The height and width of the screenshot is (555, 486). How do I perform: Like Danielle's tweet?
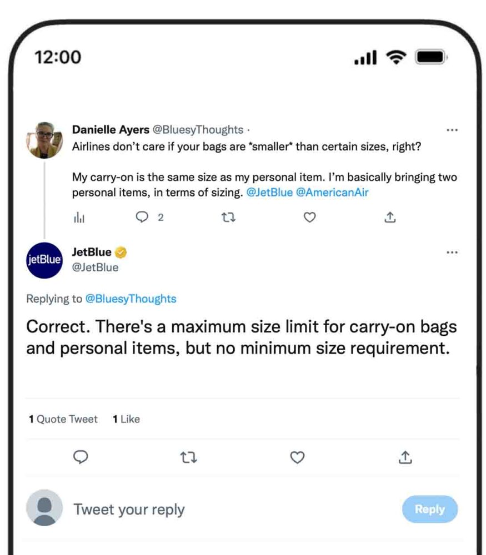(x=309, y=218)
